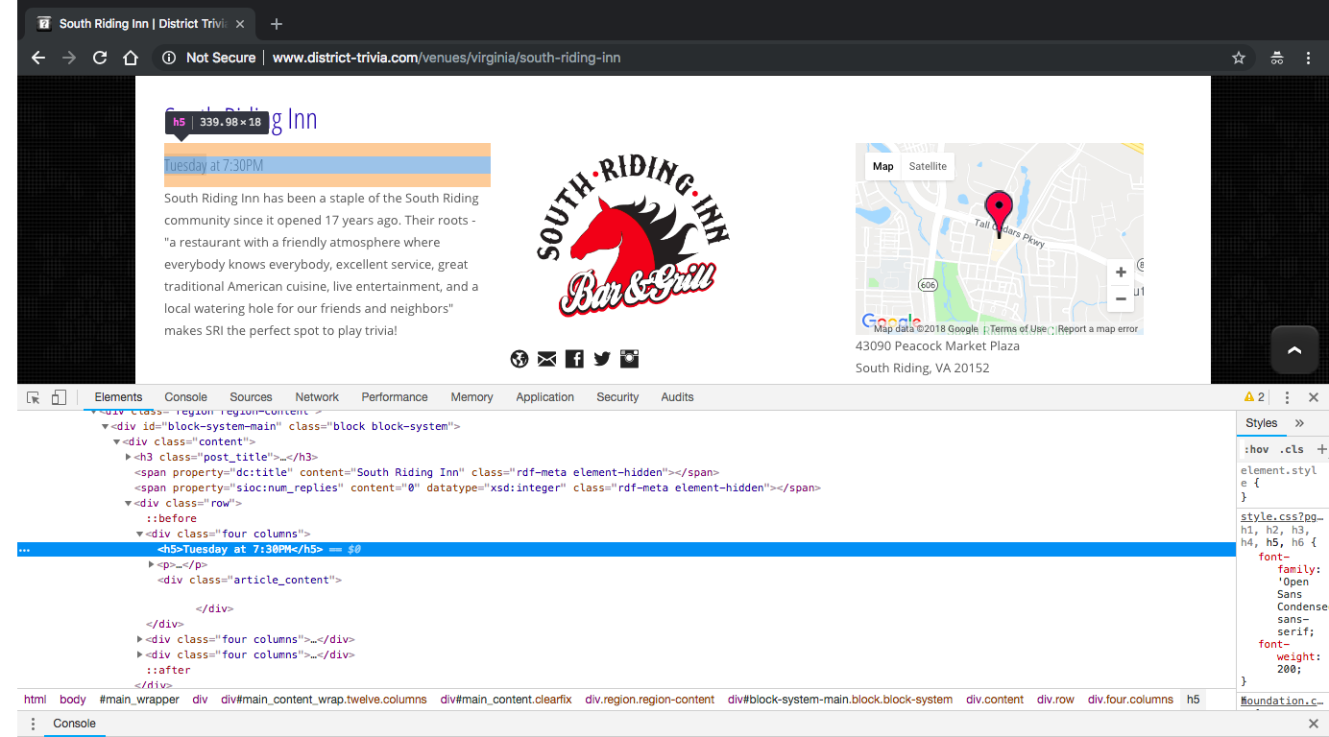Click the browser back arrow
Screen dimensions: 1329x737
pyautogui.click(x=38, y=58)
